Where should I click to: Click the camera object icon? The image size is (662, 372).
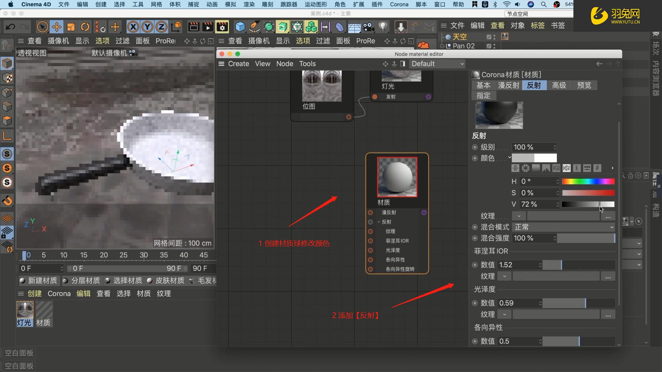(368, 27)
